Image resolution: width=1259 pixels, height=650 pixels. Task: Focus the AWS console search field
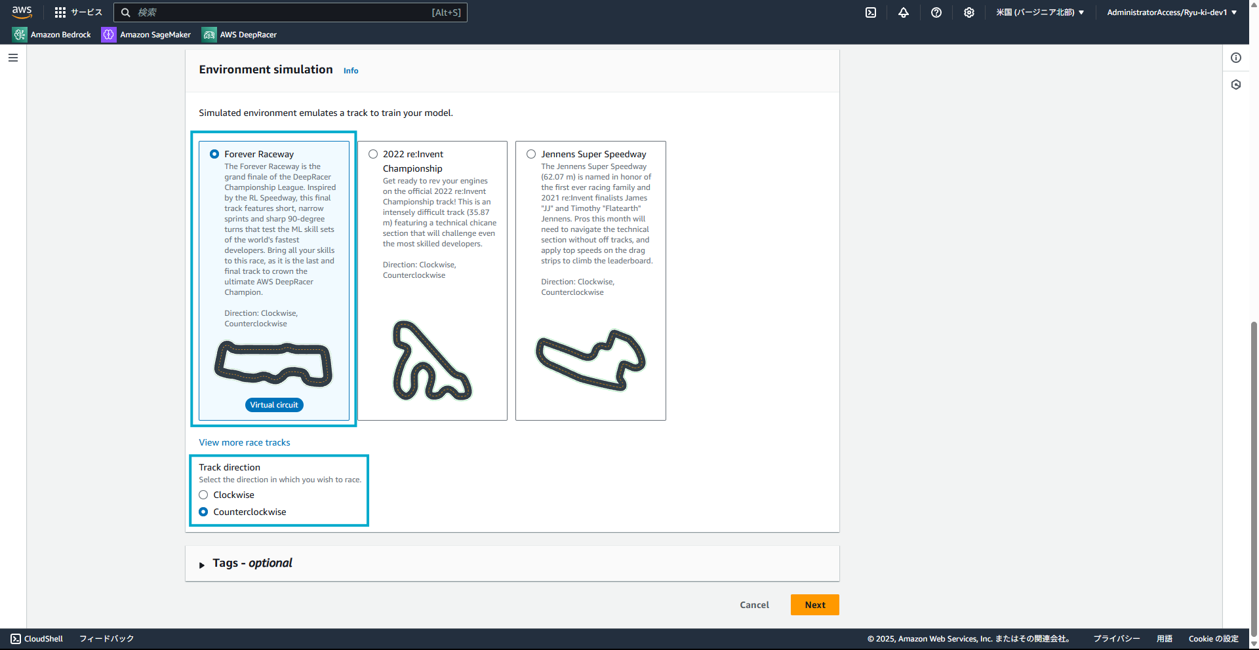coord(290,12)
